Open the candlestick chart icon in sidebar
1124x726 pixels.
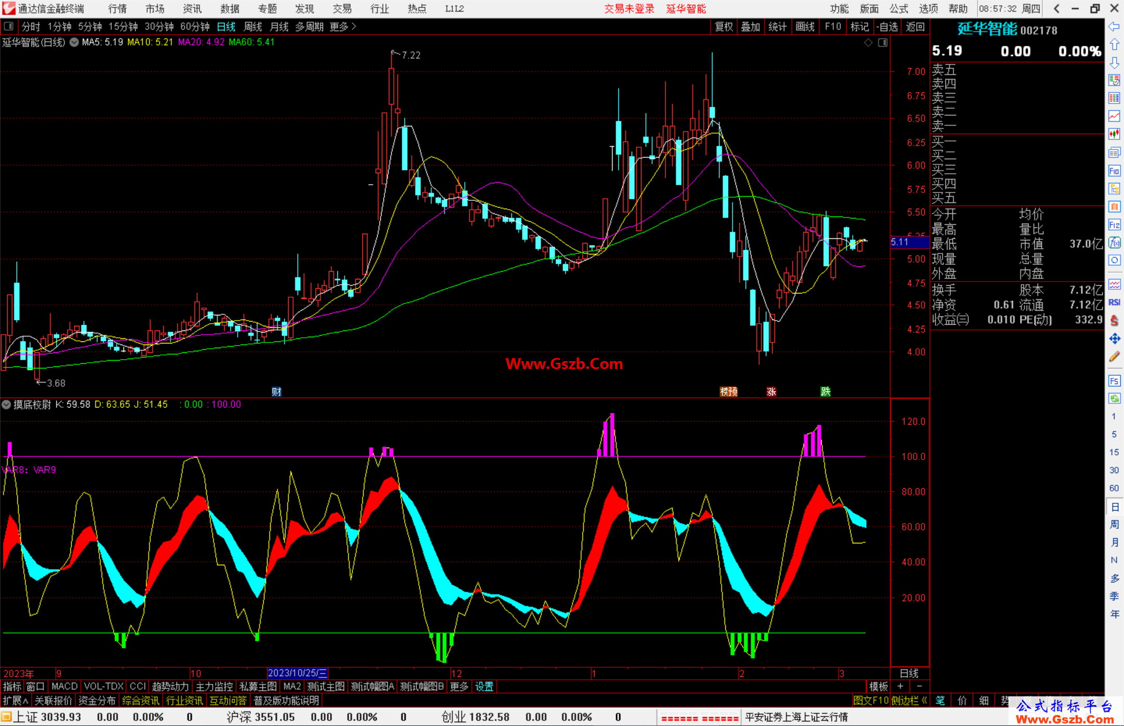coord(1114,134)
